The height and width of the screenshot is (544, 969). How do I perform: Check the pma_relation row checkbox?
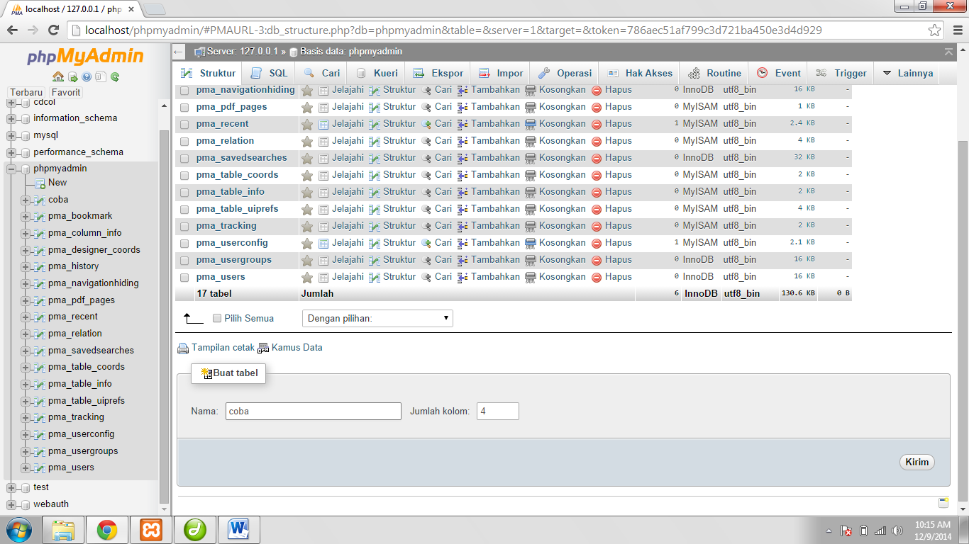point(184,142)
